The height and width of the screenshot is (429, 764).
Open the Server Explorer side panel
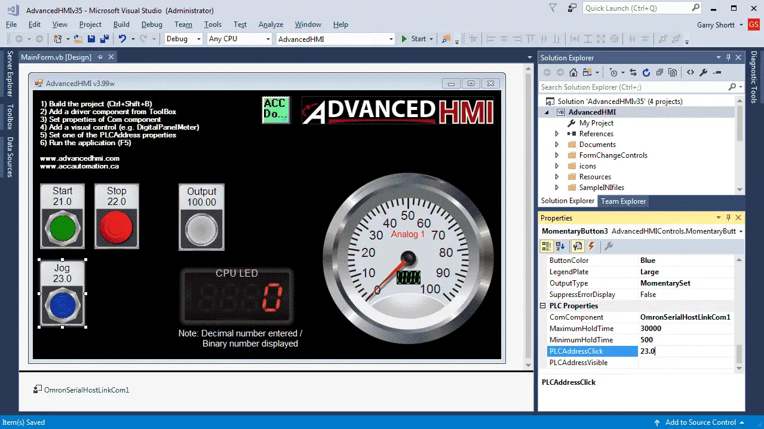click(10, 73)
